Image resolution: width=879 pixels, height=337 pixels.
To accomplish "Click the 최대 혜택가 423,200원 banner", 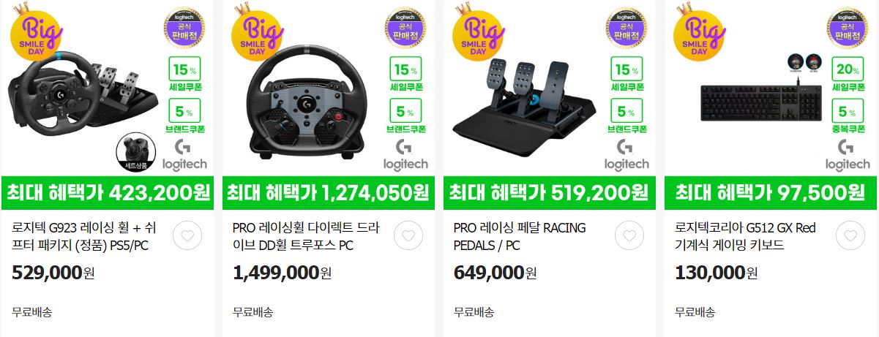I will click(x=107, y=193).
